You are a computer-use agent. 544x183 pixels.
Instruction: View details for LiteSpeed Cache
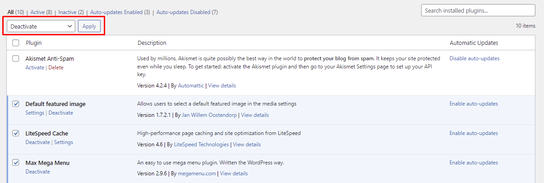[247, 144]
